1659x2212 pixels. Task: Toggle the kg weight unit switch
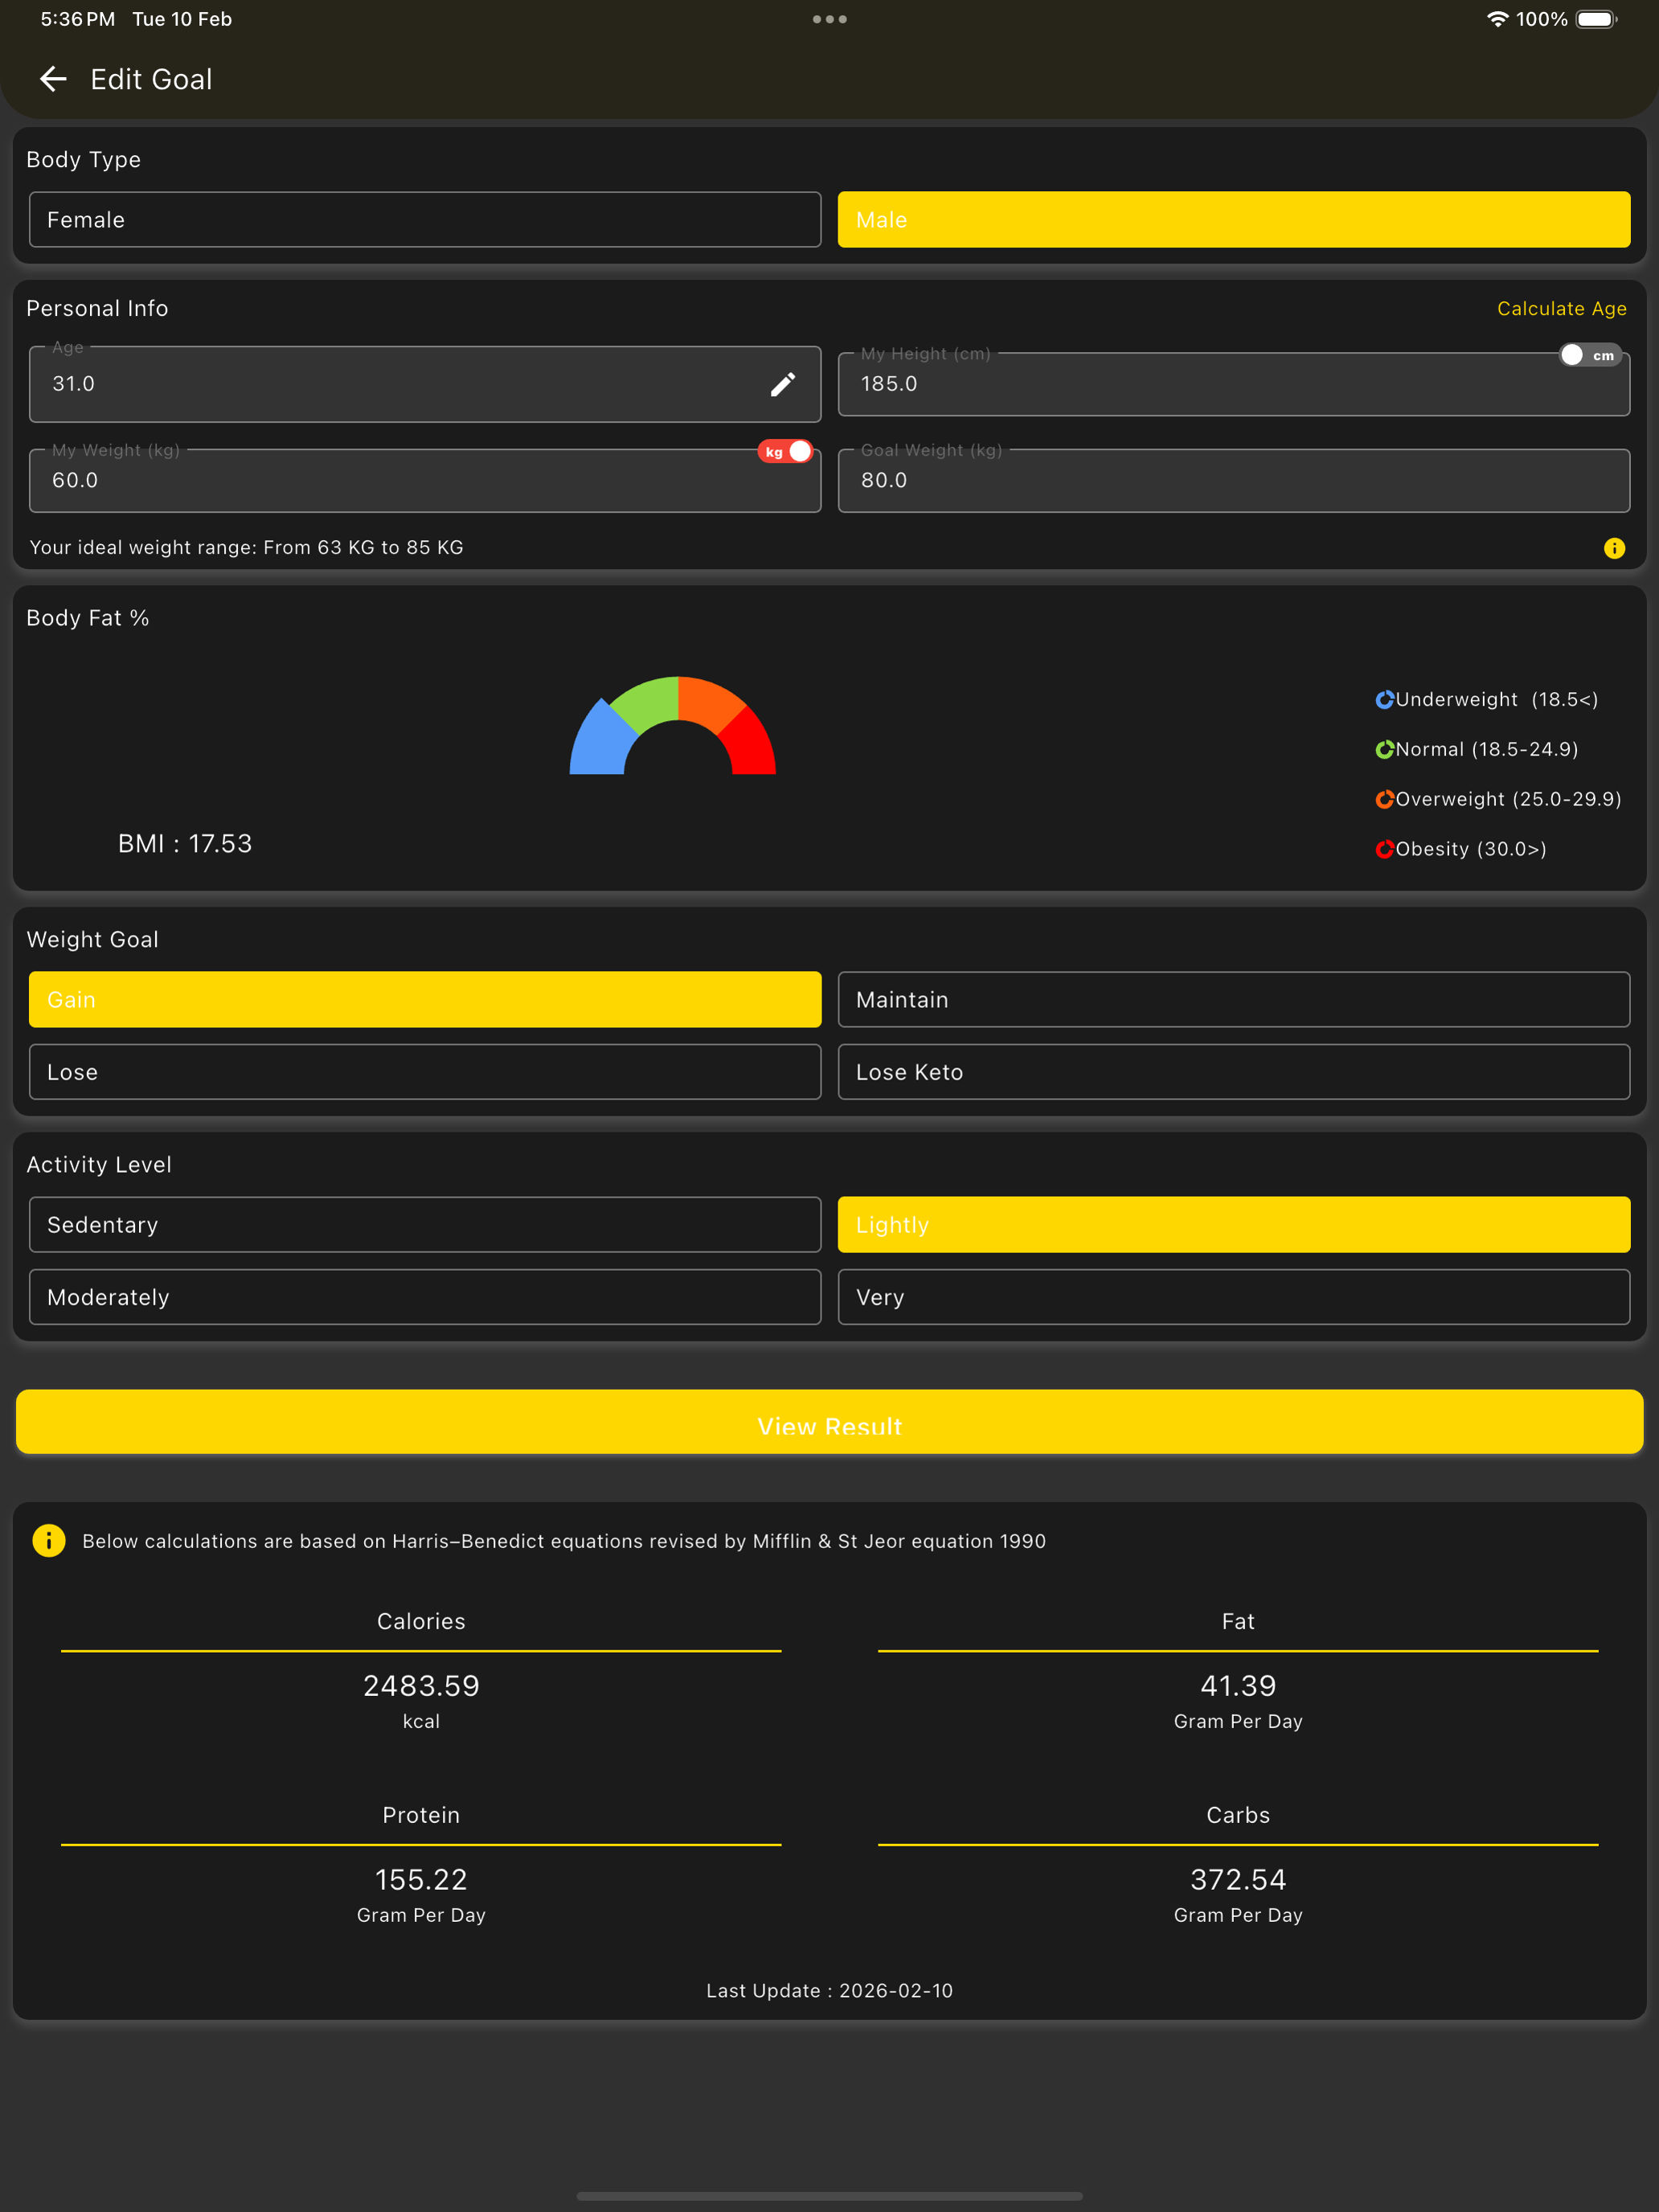[785, 452]
